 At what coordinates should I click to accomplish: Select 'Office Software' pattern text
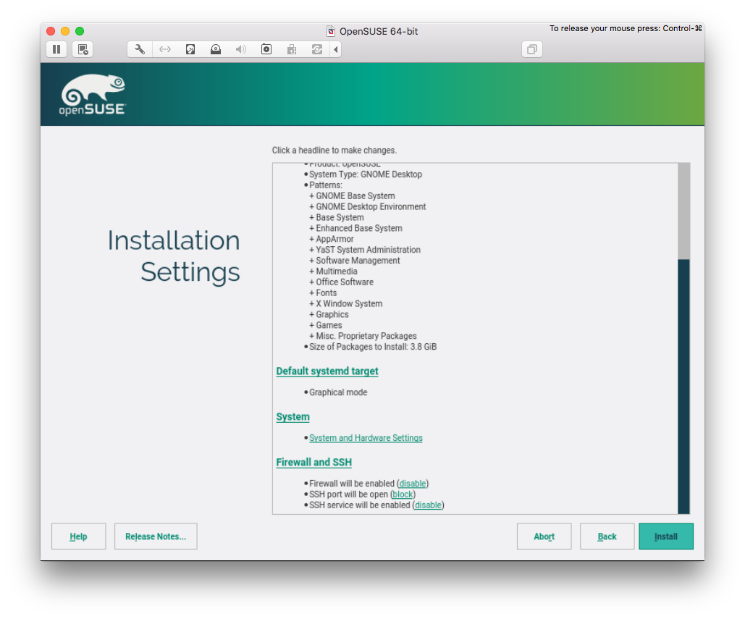(345, 282)
